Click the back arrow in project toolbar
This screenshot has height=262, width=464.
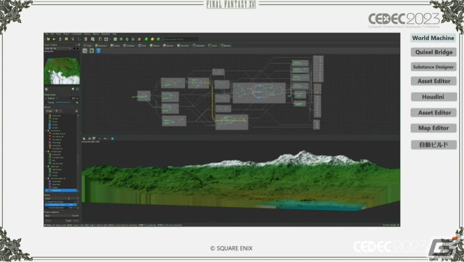point(74,48)
